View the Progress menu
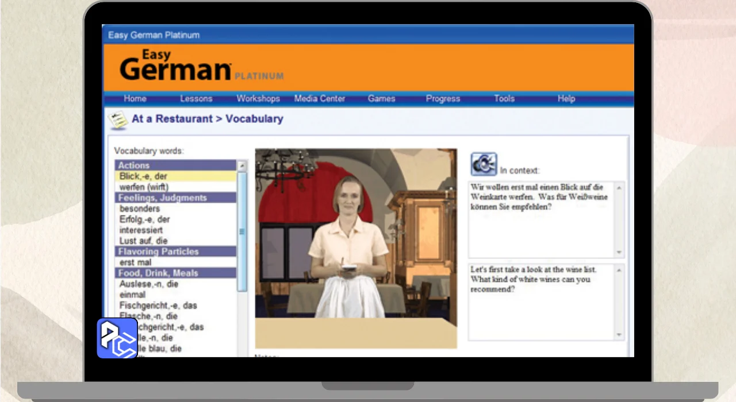The height and width of the screenshot is (402, 736). click(443, 99)
